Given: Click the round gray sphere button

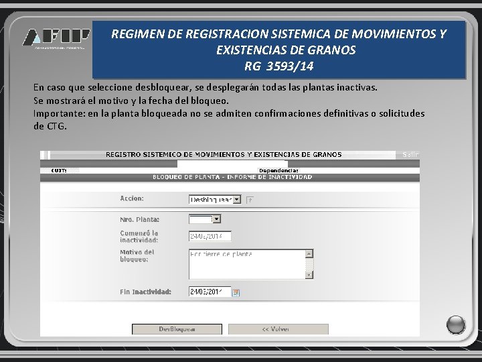Looking at the screenshot, I should [x=456, y=324].
